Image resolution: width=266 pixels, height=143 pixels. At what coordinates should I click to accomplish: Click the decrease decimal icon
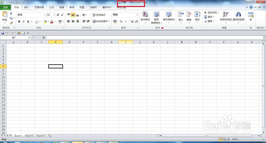coord(136,21)
